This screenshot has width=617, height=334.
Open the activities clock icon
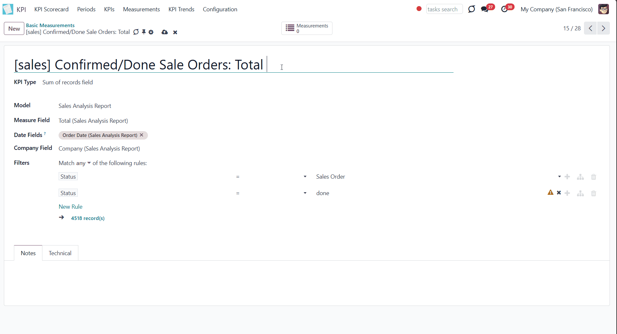[x=504, y=9]
